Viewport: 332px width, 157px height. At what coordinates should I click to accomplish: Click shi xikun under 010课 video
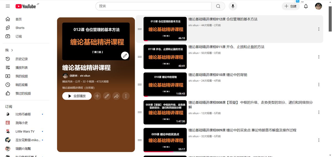194,81
